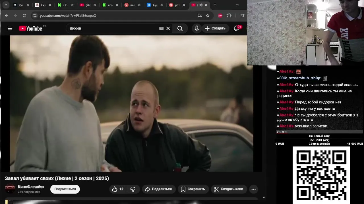
Task: Click the page scrollbar down arrow
Action: [x=264, y=197]
